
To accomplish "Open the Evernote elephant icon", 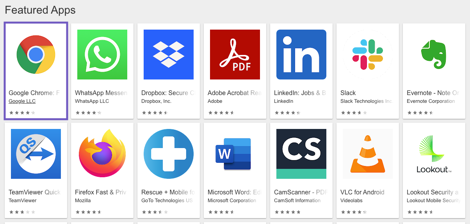I will pyautogui.click(x=433, y=55).
